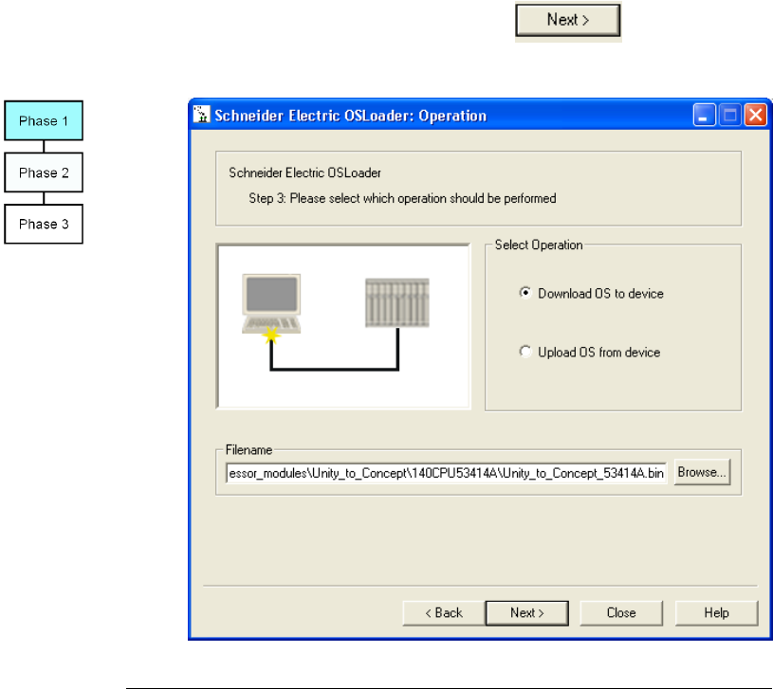Select the Phase 1 box
Viewport: 773px width, 689px height.
coord(44,120)
